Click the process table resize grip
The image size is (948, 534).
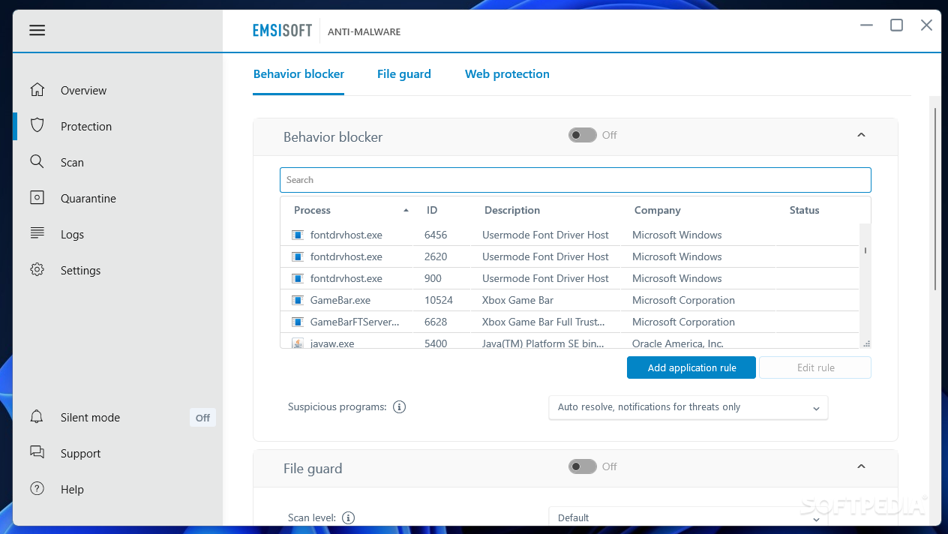coord(866,343)
